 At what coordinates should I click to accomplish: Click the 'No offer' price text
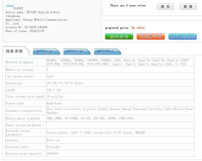[x=138, y=28]
